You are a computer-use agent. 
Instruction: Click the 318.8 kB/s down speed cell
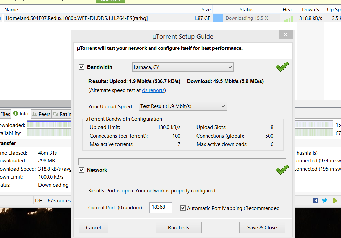pos(311,18)
